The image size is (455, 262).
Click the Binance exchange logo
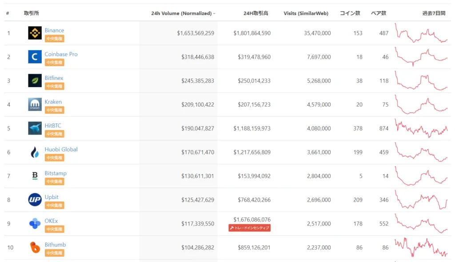click(35, 33)
